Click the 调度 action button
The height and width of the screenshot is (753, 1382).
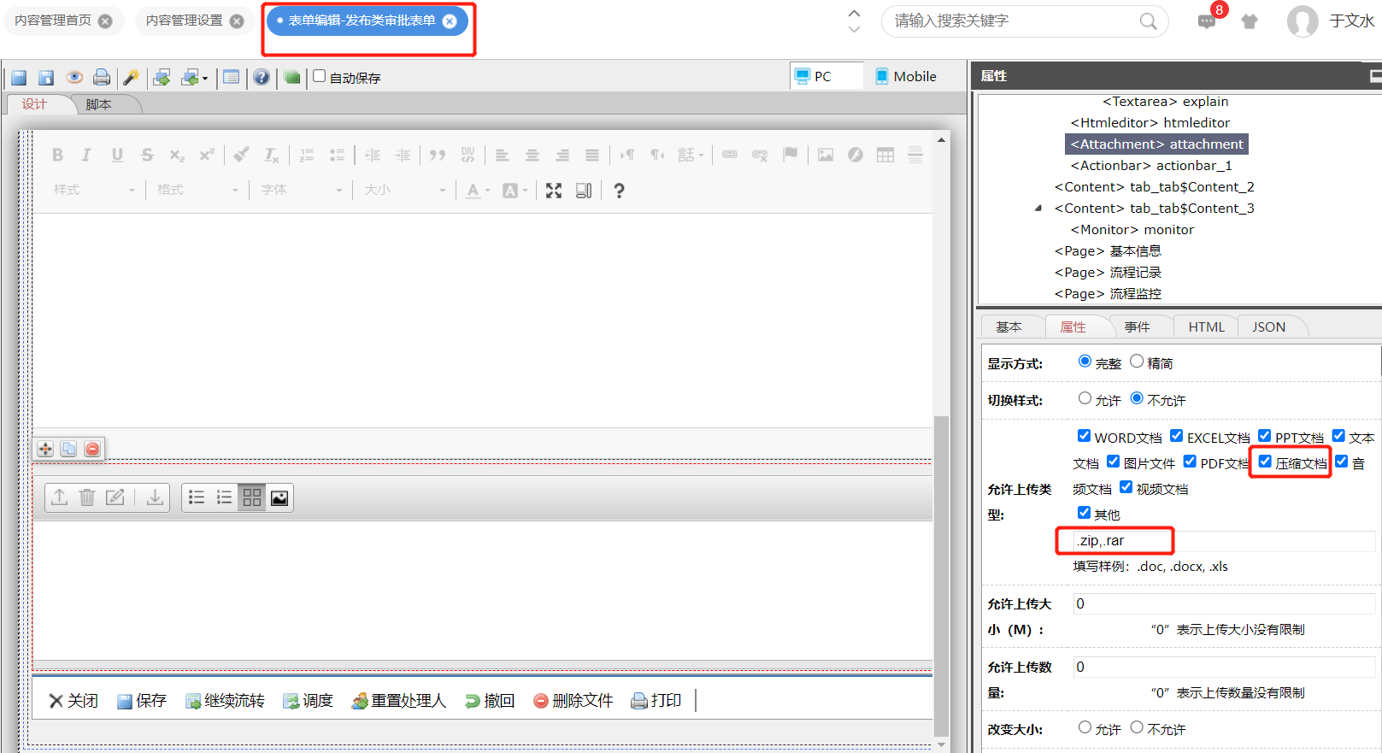[x=309, y=701]
